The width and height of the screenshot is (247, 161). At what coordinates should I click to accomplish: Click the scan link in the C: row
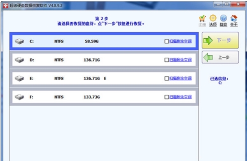tap(181, 41)
